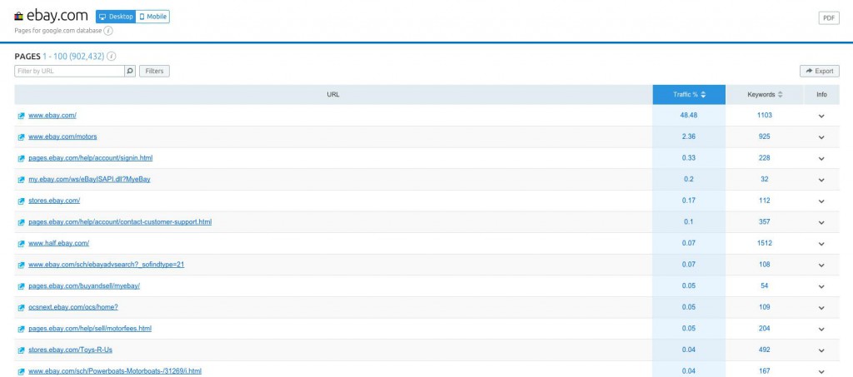
Task: Open pages.ebay.com/help/sell/motorfees.html link
Action: pyautogui.click(x=90, y=329)
